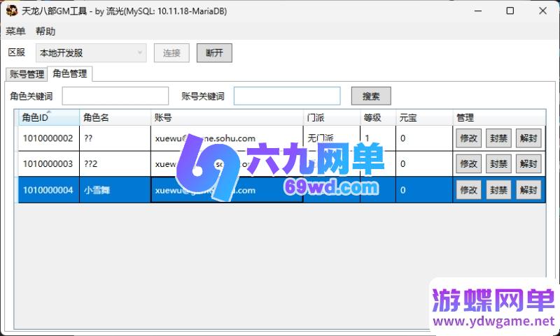
Task: Click 修改 for character 小雪舞
Action: click(x=468, y=190)
